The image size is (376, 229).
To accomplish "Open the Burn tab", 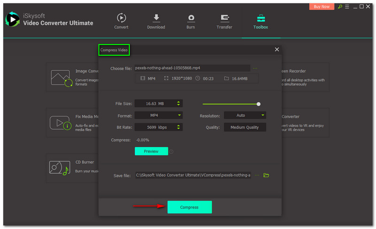I will pyautogui.click(x=191, y=21).
